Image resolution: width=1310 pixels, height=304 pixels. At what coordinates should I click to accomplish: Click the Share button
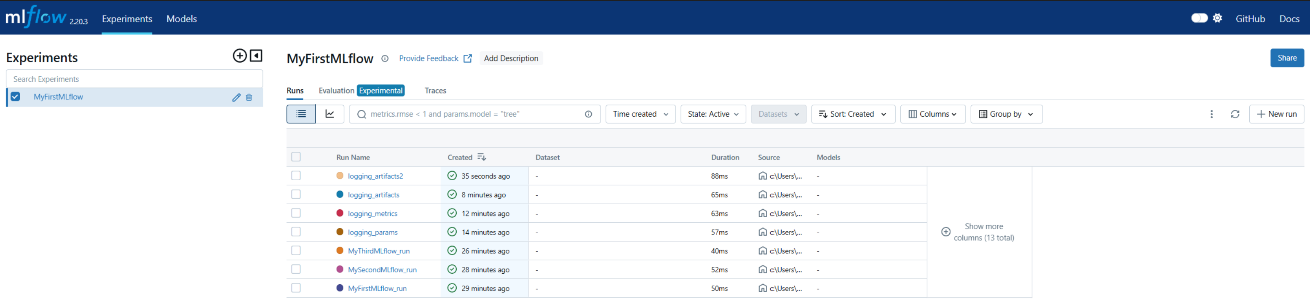point(1287,58)
